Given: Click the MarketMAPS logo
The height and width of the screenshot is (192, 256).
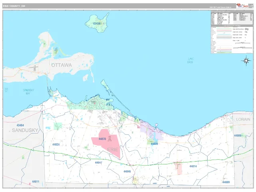Looking at the screenshot, I should click(242, 6).
